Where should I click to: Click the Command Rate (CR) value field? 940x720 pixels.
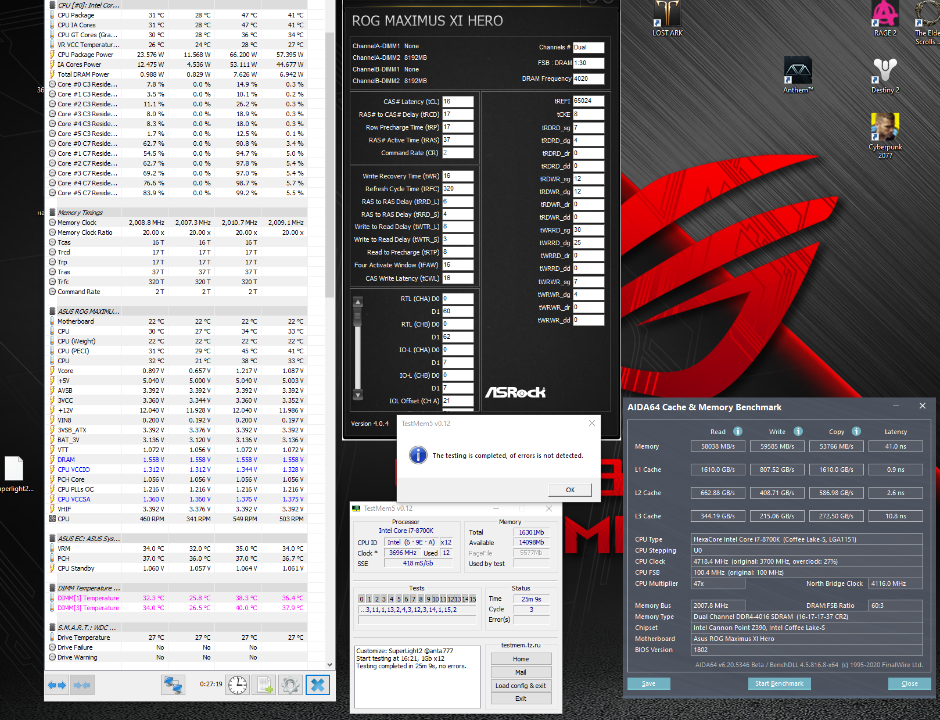(x=458, y=153)
